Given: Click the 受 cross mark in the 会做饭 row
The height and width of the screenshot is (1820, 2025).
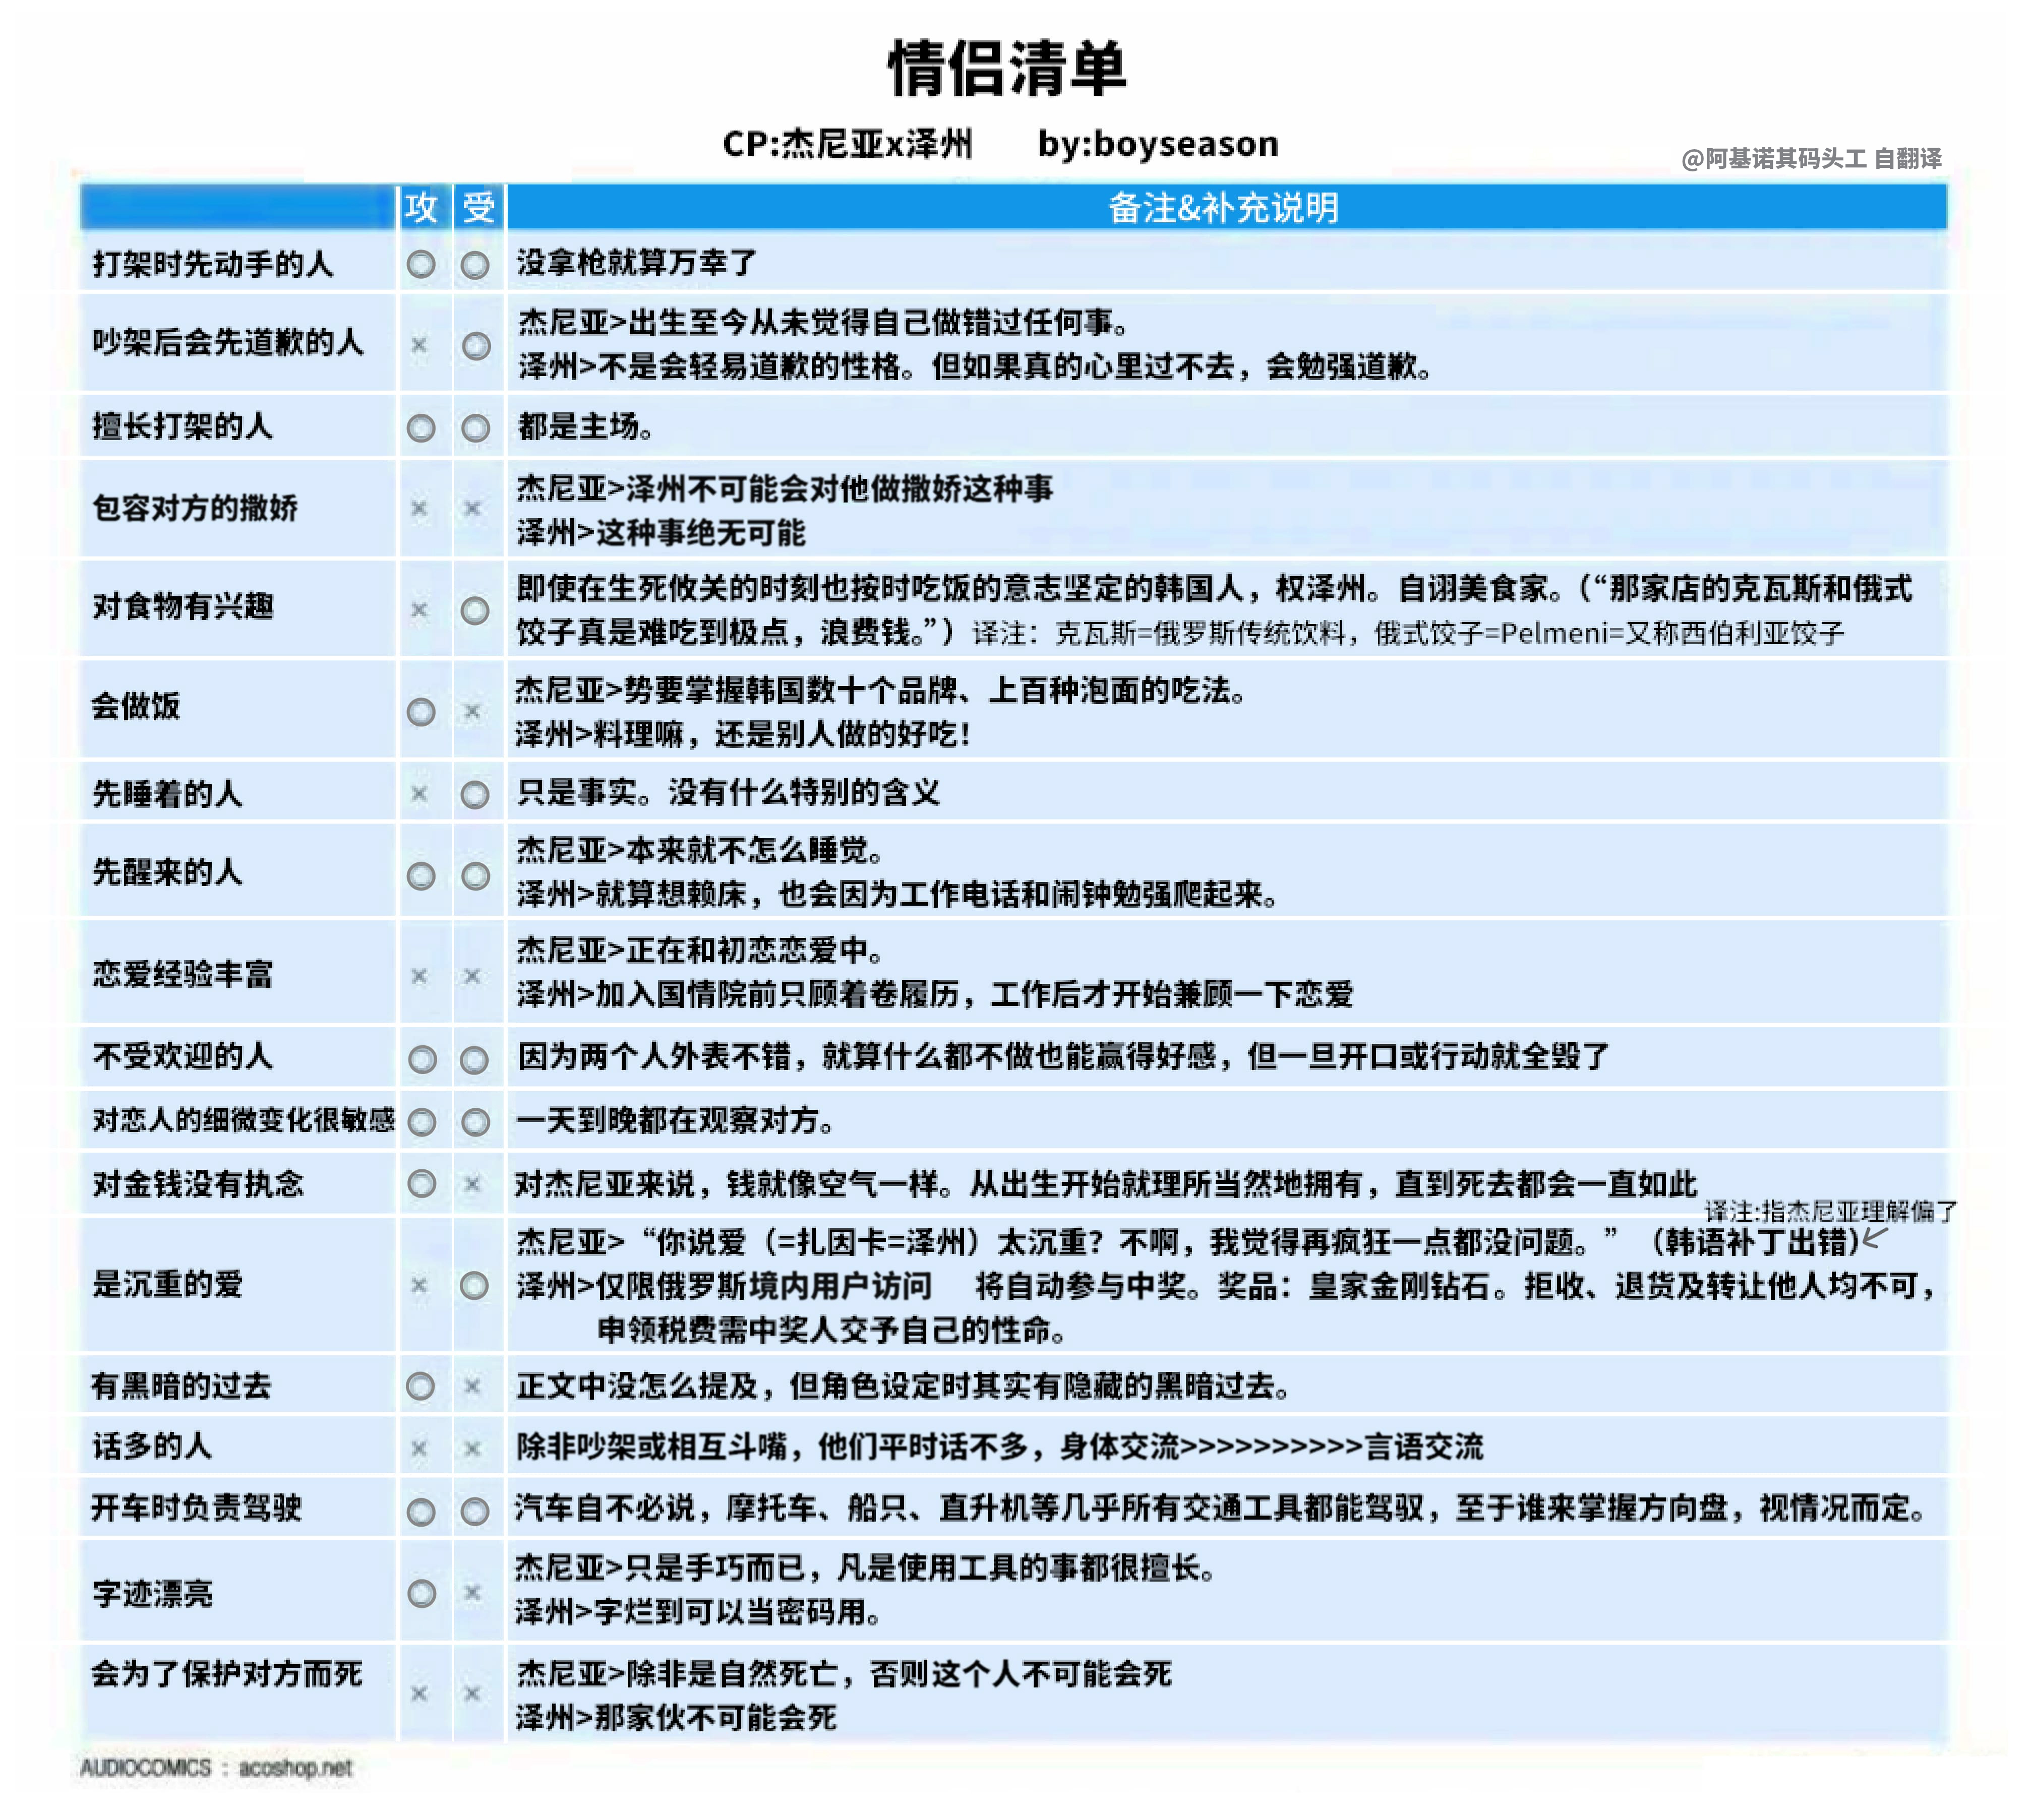Looking at the screenshot, I should (472, 711).
